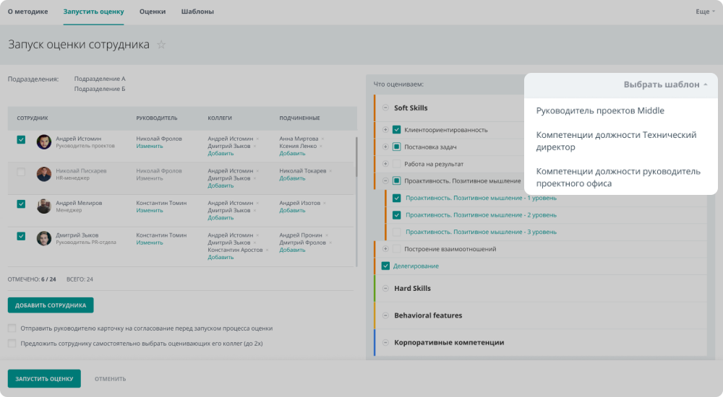Open the Шаблоны tab
Screen dimensions: 723x397
197,12
